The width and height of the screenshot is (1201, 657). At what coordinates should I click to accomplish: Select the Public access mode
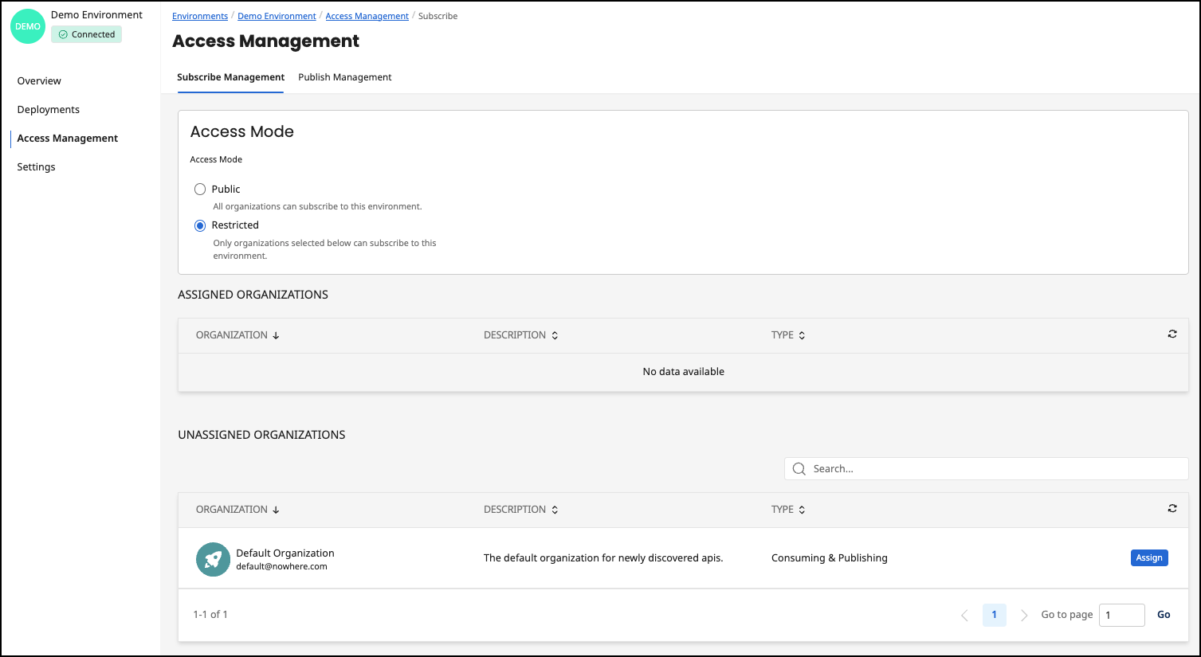200,189
